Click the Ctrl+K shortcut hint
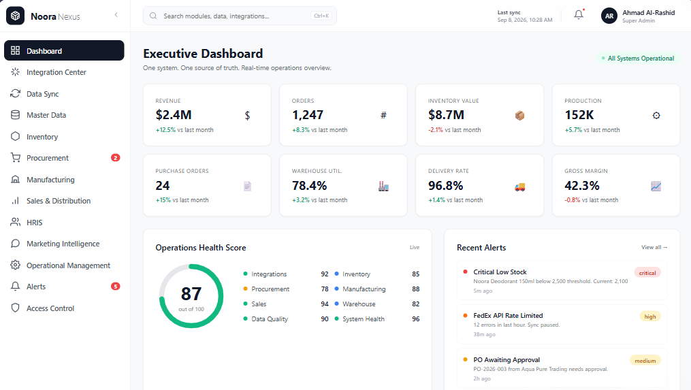Screen dimensions: 691x390 click(321, 16)
